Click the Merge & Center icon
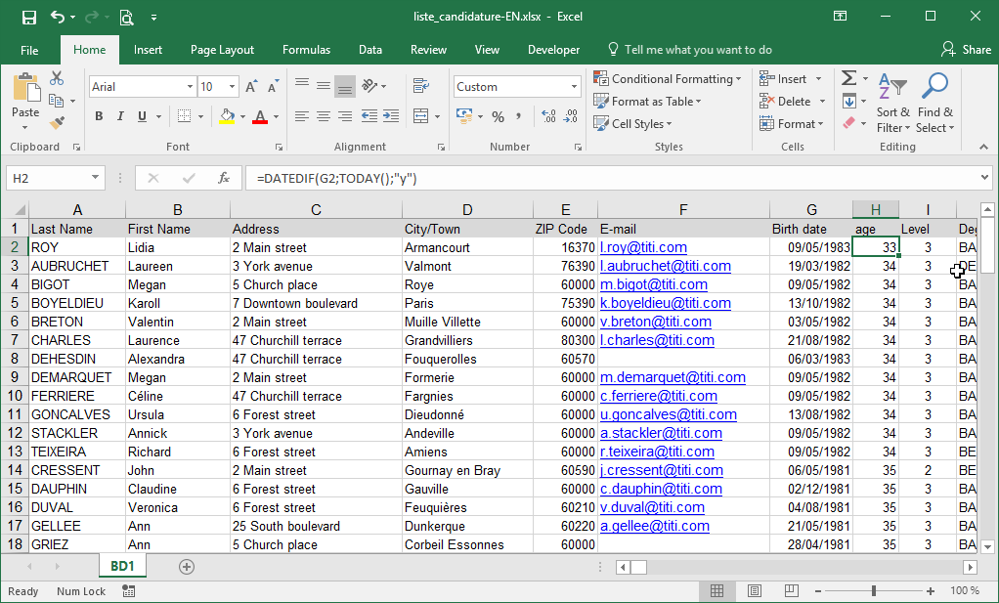 [421, 116]
